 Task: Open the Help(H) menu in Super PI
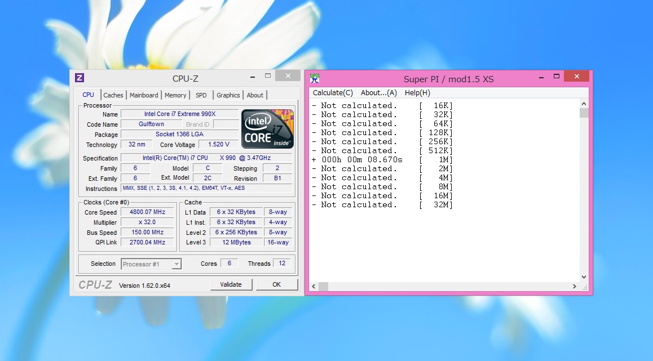pyautogui.click(x=417, y=93)
